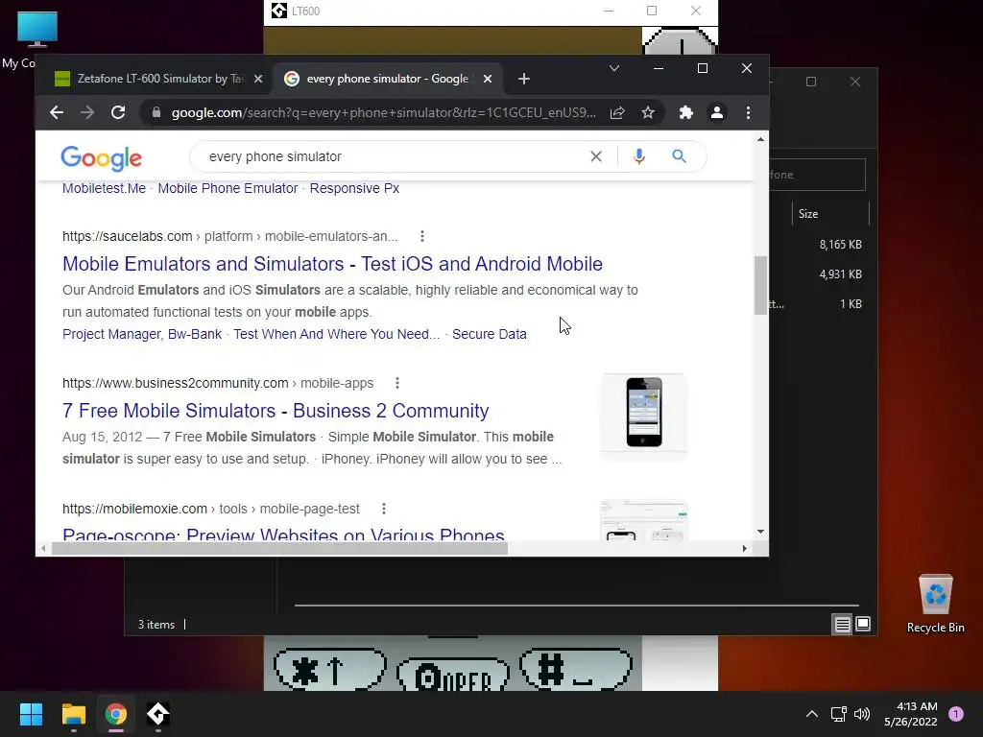The height and width of the screenshot is (737, 983).
Task: Click horizontal scroll right arrow in Chrome
Action: click(744, 548)
